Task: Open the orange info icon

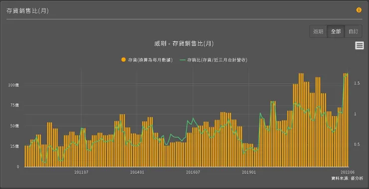Action: coord(359,10)
